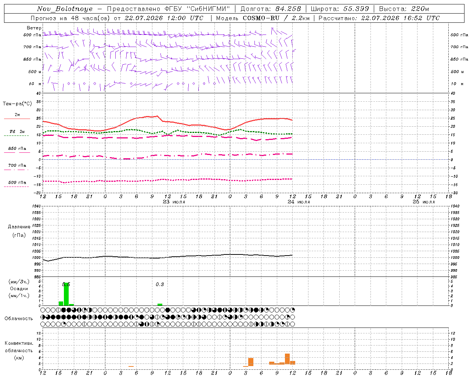Click the 24 июля date label
The height and width of the screenshot is (376, 470).
(299, 202)
